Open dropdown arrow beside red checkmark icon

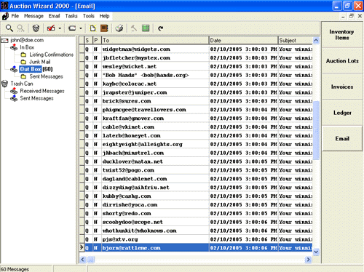pyautogui.click(x=60, y=28)
